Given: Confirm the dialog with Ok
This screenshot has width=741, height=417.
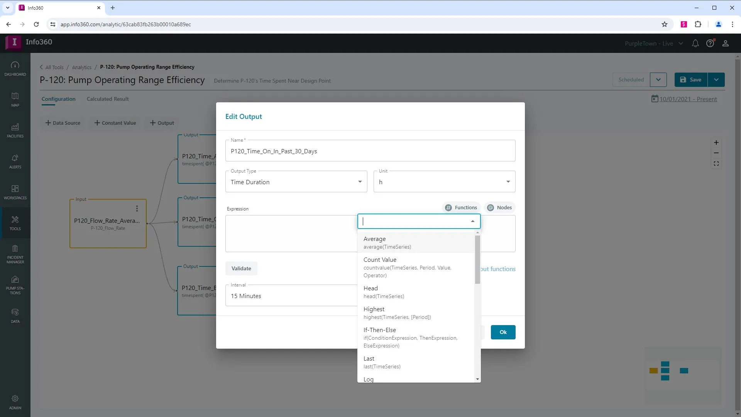Looking at the screenshot, I should pos(503,332).
